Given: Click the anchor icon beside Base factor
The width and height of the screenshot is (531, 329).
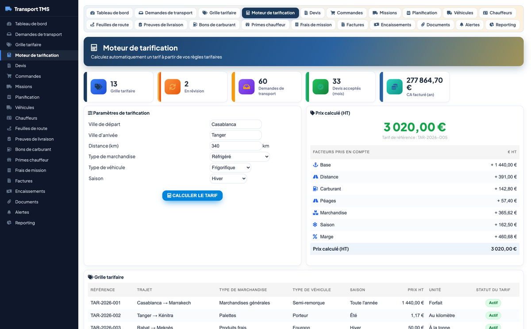Looking at the screenshot, I should click(x=316, y=165).
